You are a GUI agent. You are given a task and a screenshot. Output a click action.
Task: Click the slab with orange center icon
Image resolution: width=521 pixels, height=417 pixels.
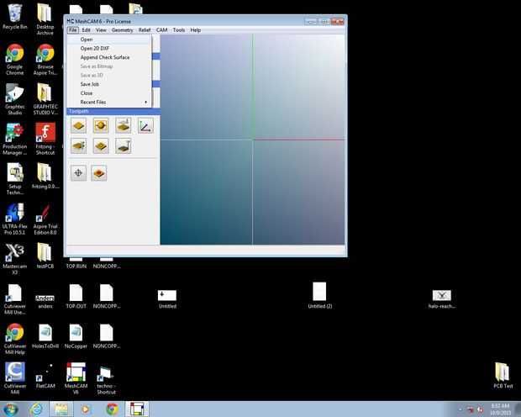[x=99, y=173]
